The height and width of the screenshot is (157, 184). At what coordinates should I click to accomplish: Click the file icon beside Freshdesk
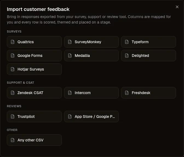[127, 93]
